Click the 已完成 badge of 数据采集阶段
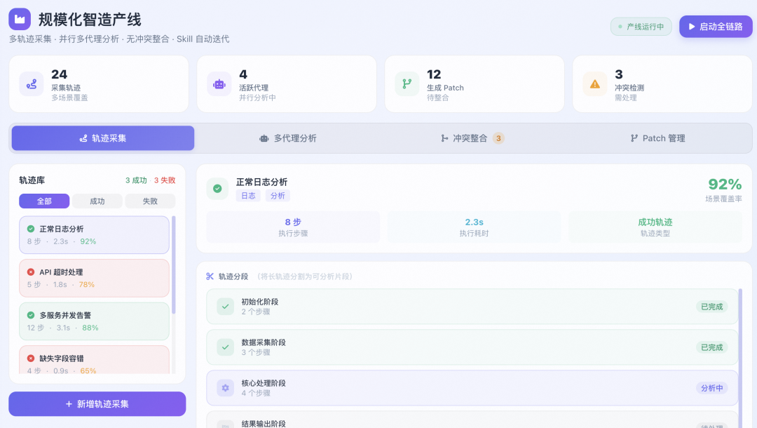 click(x=711, y=347)
